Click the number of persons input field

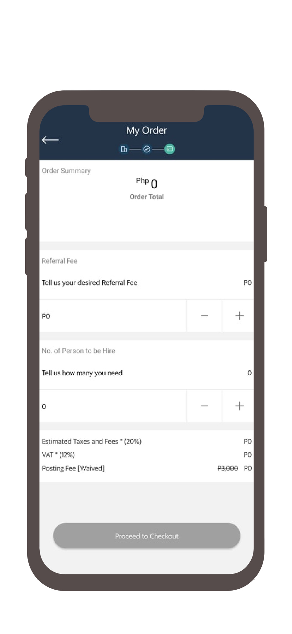113,406
